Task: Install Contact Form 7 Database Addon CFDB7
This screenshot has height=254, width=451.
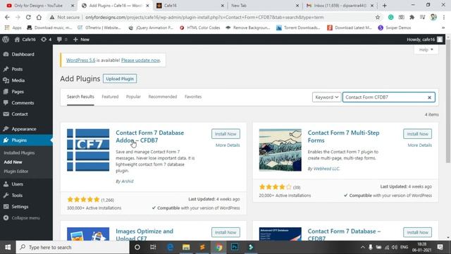Action: (x=225, y=134)
